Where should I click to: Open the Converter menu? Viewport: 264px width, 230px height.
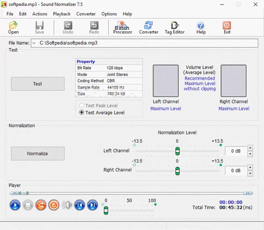click(x=86, y=14)
